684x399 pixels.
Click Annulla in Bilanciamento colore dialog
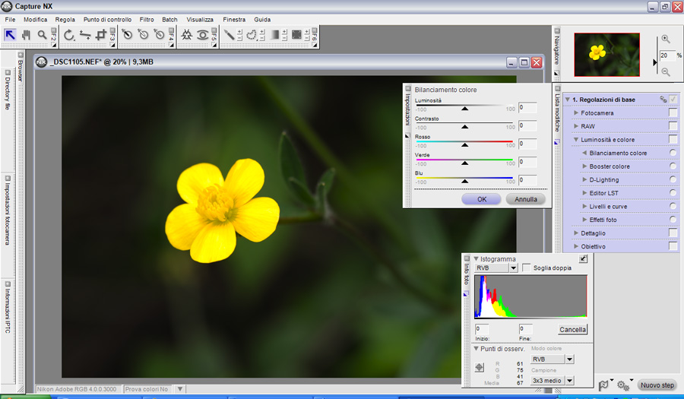[x=526, y=199]
